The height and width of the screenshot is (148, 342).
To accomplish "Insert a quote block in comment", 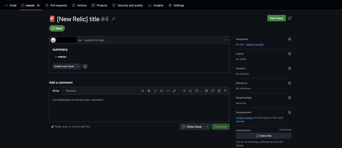I will tap(161, 91).
